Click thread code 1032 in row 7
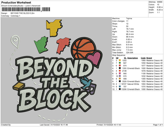Viewport: 164px width, 127px height. pos(143,76)
